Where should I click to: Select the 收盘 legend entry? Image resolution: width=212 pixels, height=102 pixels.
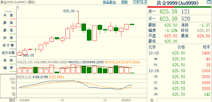[8, 38]
